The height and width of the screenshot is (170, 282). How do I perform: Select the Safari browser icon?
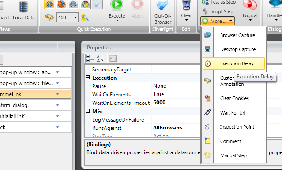click(73, 4)
